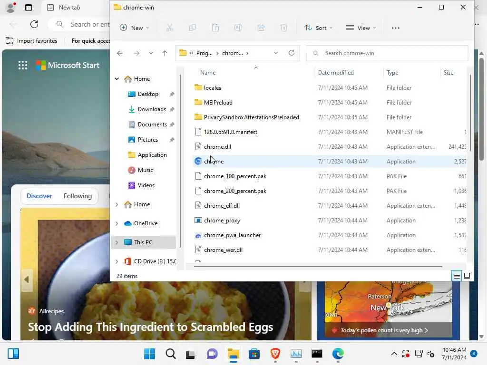Open the Chat app from taskbar

[x=212, y=354]
